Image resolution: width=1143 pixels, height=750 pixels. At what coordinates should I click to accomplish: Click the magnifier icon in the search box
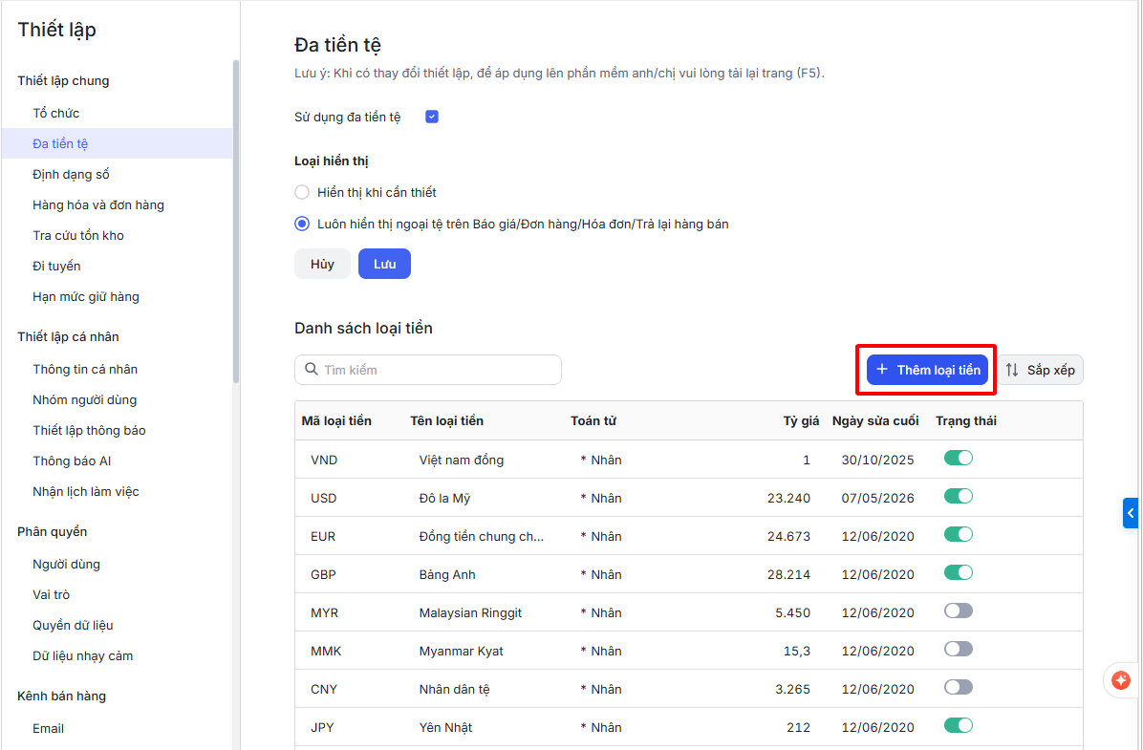pos(312,370)
